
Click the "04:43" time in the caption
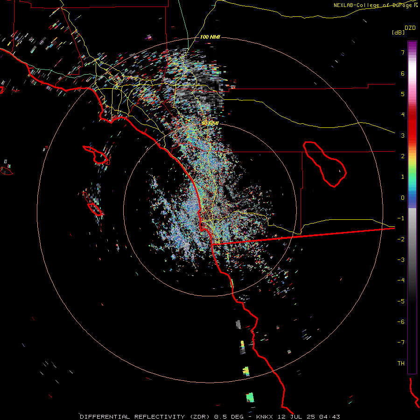click(330, 417)
